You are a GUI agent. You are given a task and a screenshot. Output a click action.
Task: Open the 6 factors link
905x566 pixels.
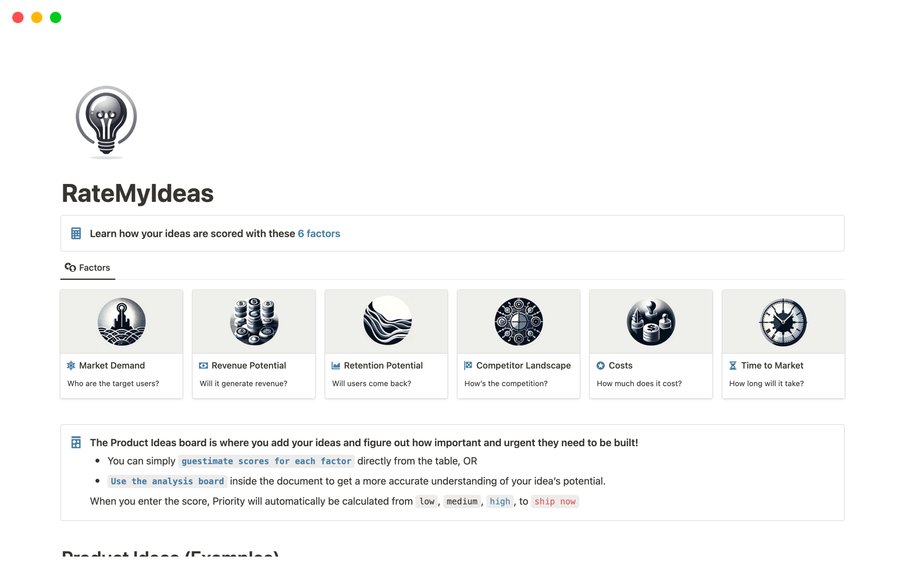[x=319, y=233]
